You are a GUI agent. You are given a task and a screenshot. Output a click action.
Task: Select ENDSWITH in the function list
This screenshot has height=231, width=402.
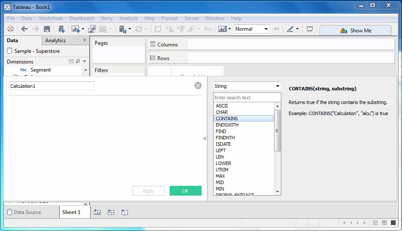click(x=227, y=125)
